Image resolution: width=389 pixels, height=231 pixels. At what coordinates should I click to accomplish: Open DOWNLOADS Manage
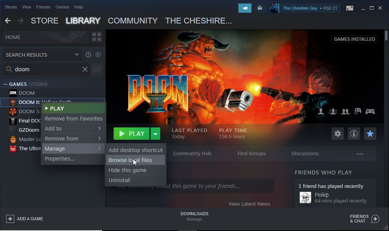point(194,216)
